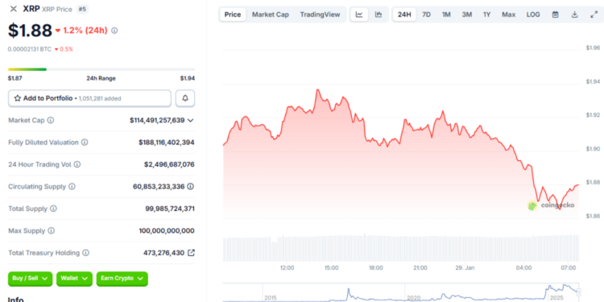Image resolution: width=604 pixels, height=302 pixels.
Task: Switch to the TradingView tab
Action: click(x=320, y=14)
